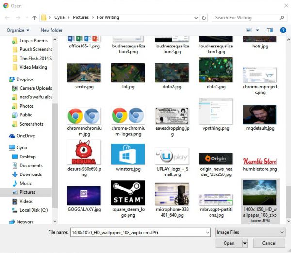Click the Open button
This screenshot has height=253, width=291.
tap(229, 243)
